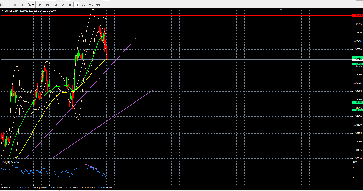363x191 pixels.
Task: Click the green 1.36458 price label
Action: pos(357,64)
